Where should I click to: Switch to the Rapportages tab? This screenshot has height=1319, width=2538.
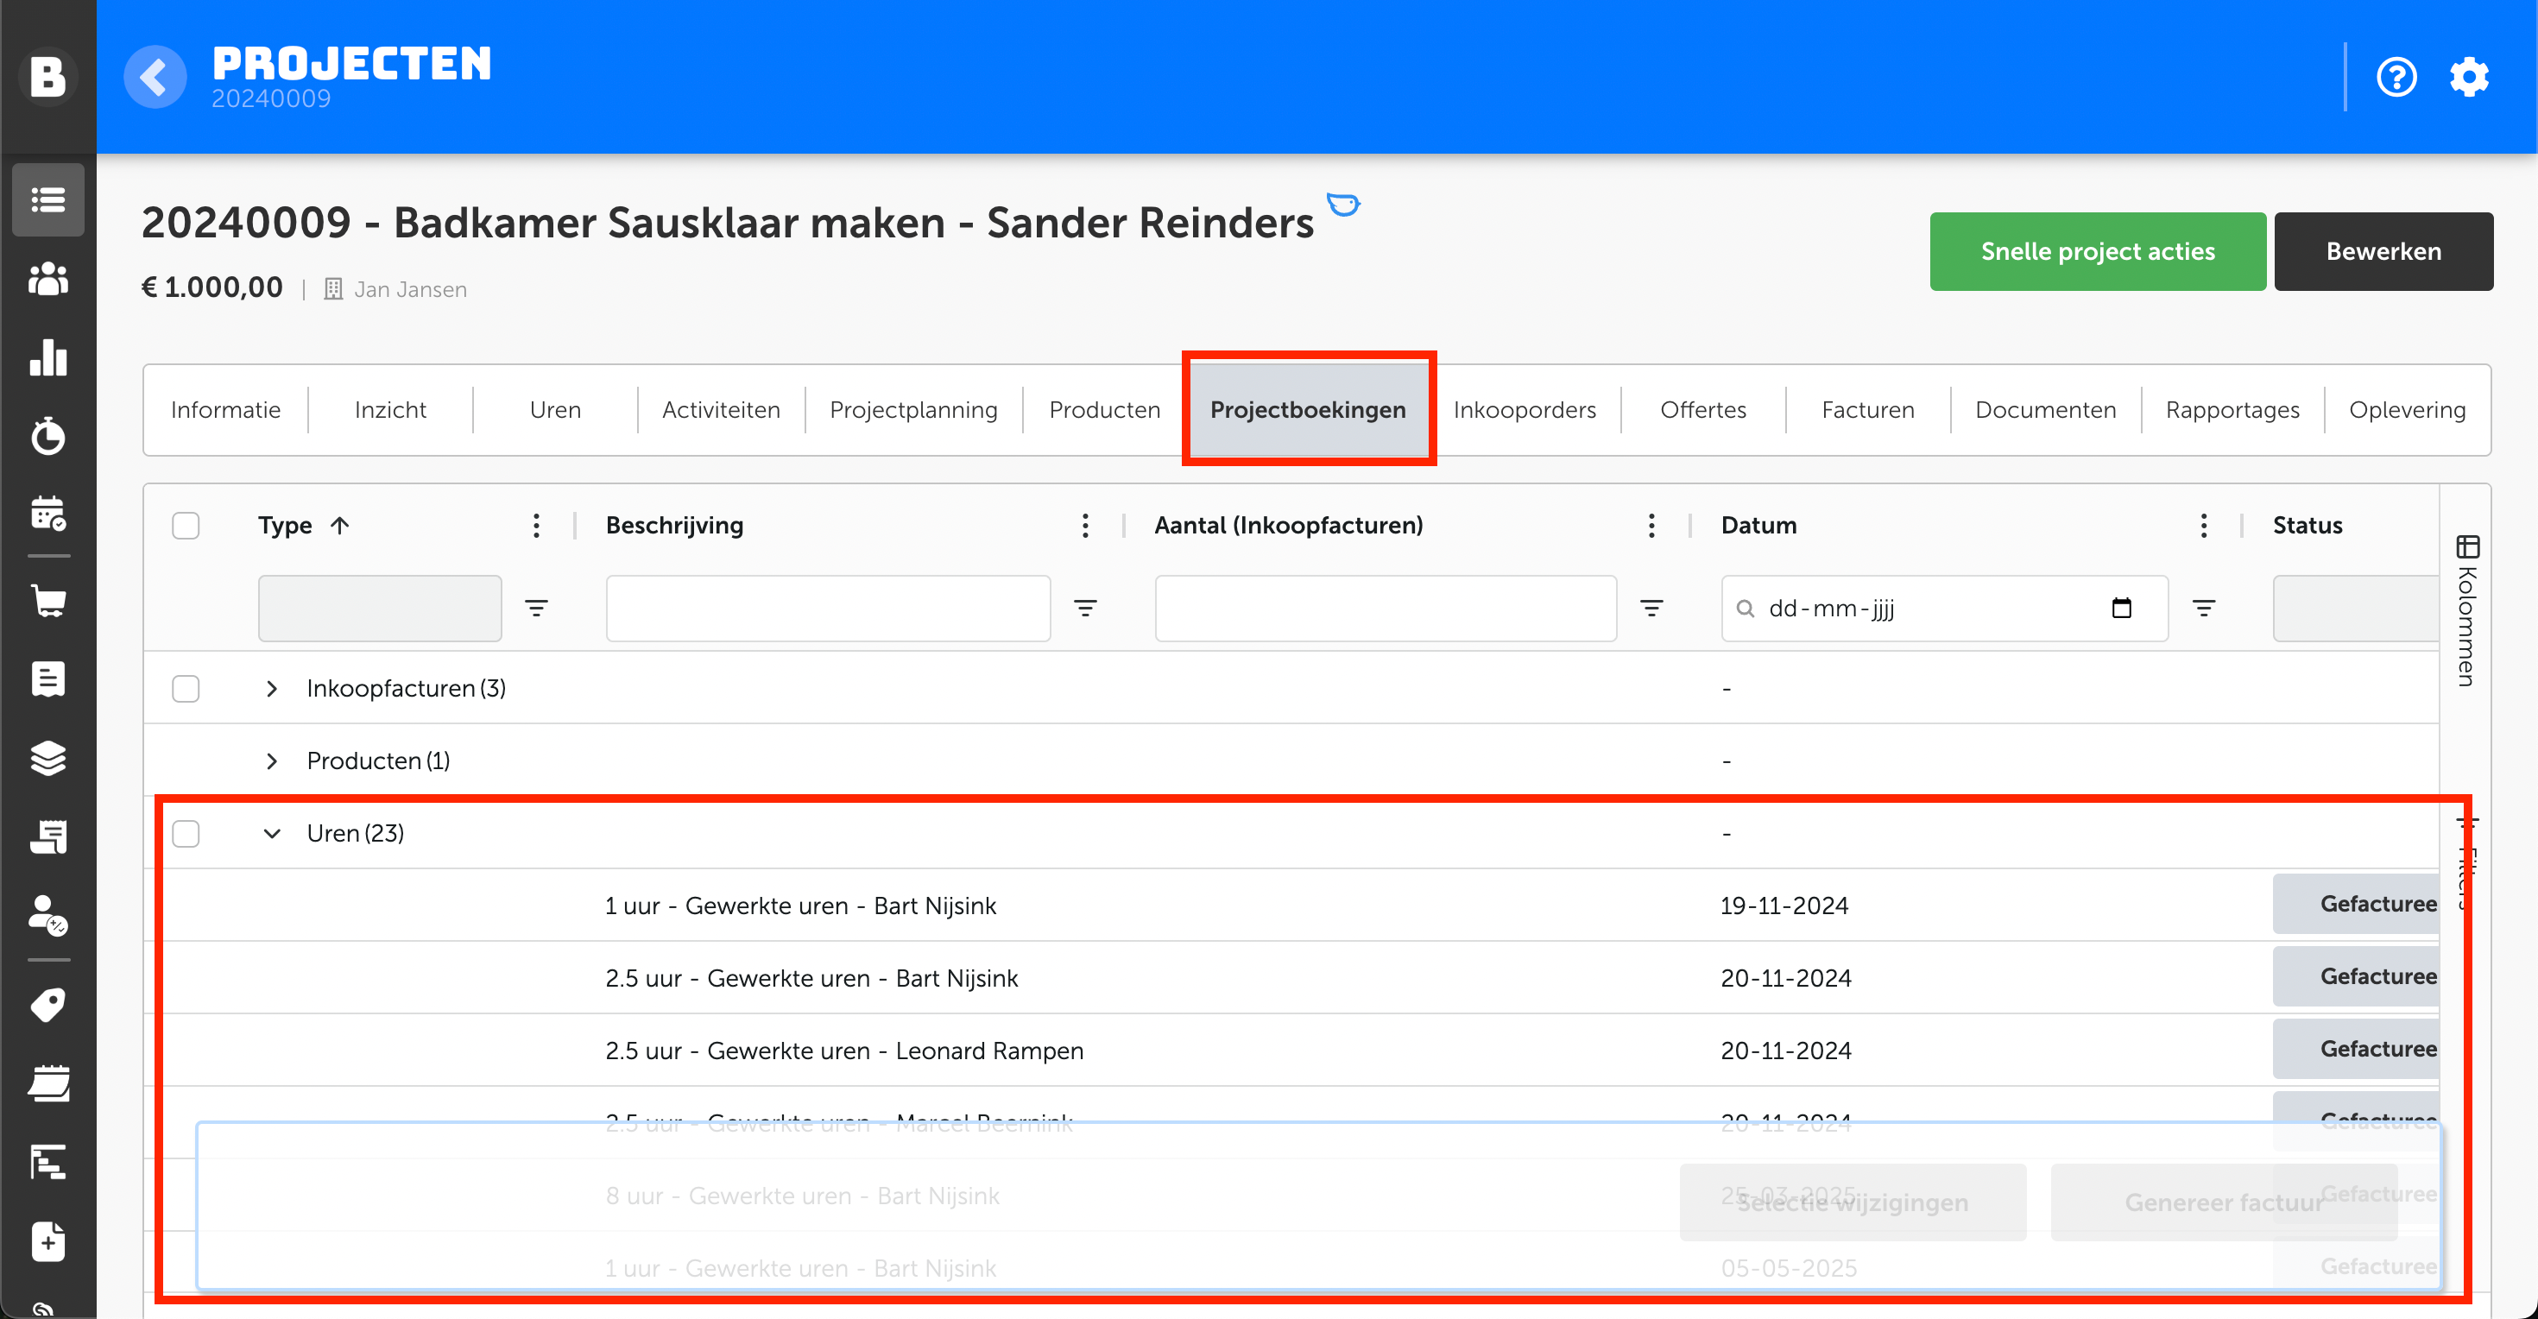click(2232, 410)
